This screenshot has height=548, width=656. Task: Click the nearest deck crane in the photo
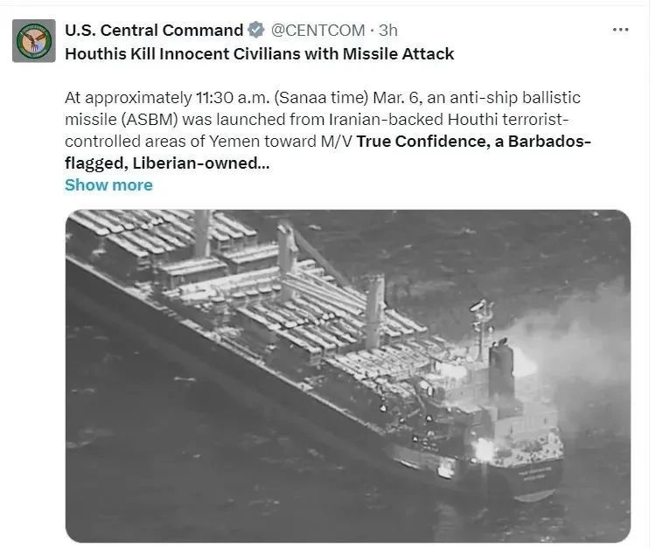pos(374,311)
